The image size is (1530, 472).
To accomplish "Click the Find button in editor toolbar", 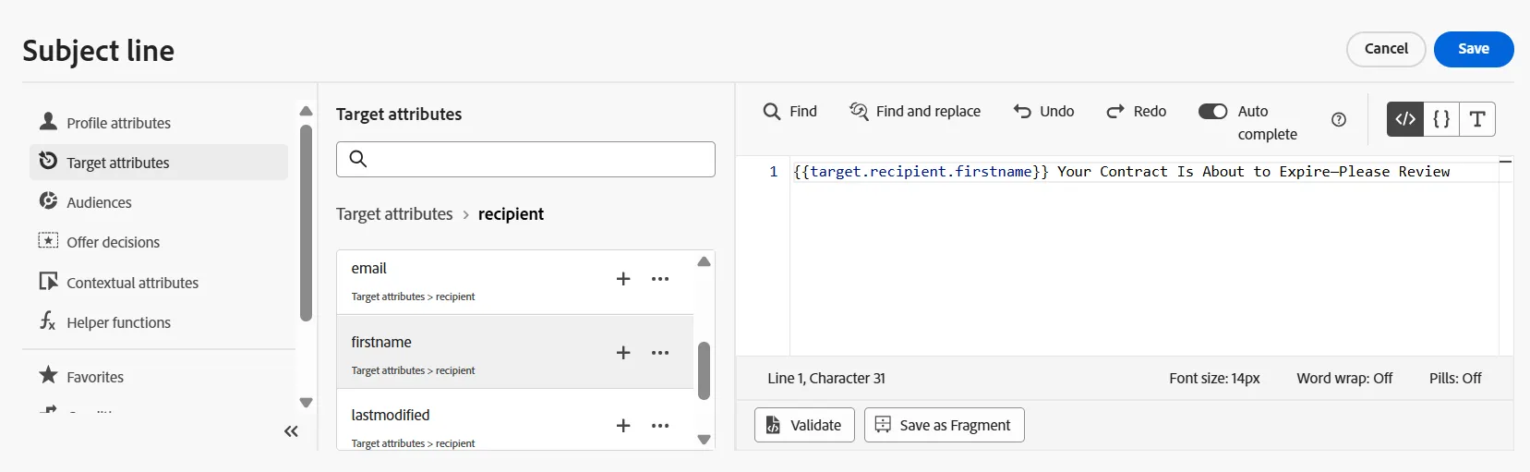I will [790, 111].
